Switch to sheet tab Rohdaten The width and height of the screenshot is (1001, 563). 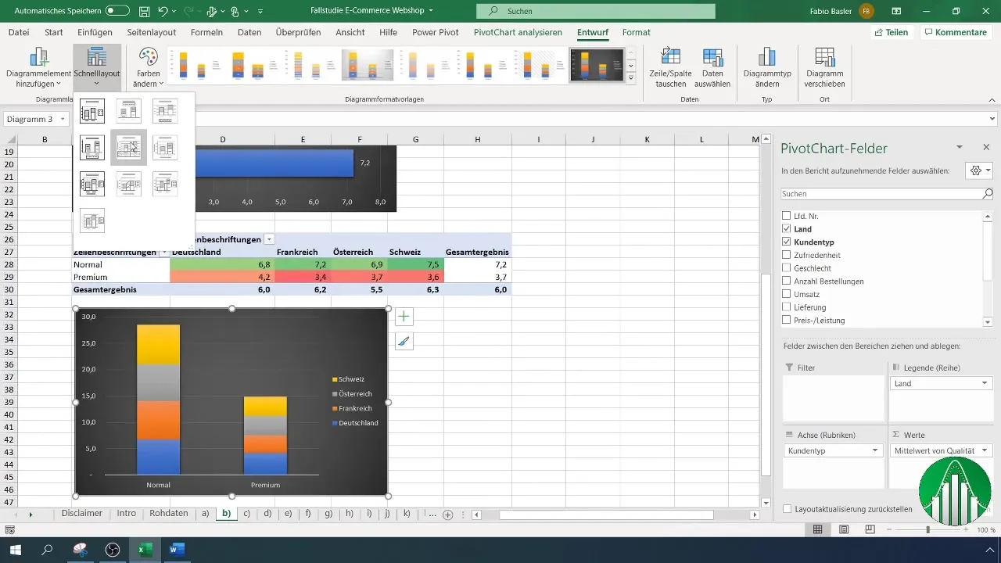tap(169, 514)
